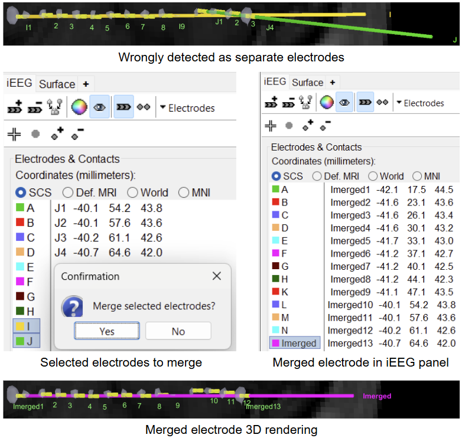The height and width of the screenshot is (438, 462).
Task: Select MNI coordinates radio in left panel
Action: tap(183, 192)
